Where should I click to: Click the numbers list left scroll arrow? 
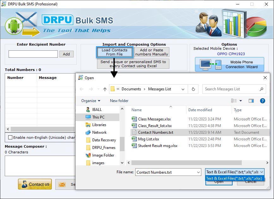coord(8,129)
